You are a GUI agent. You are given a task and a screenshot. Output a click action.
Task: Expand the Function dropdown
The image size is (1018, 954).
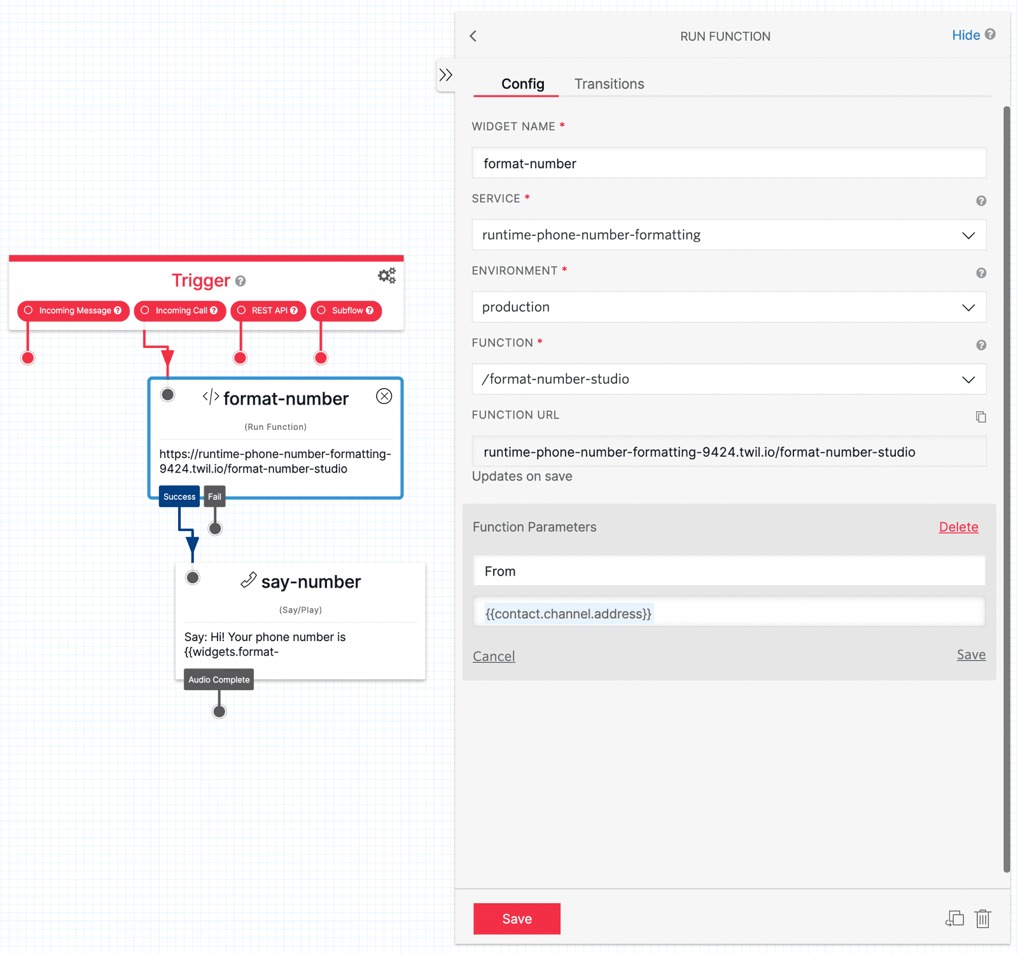pyautogui.click(x=968, y=379)
